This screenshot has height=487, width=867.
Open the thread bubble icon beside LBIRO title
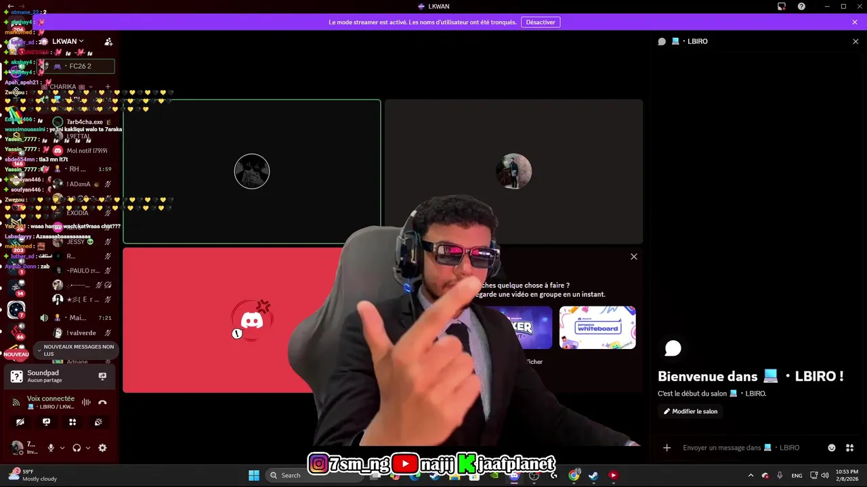pos(662,41)
